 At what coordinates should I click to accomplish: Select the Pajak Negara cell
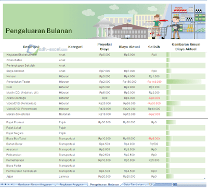[15, 133]
